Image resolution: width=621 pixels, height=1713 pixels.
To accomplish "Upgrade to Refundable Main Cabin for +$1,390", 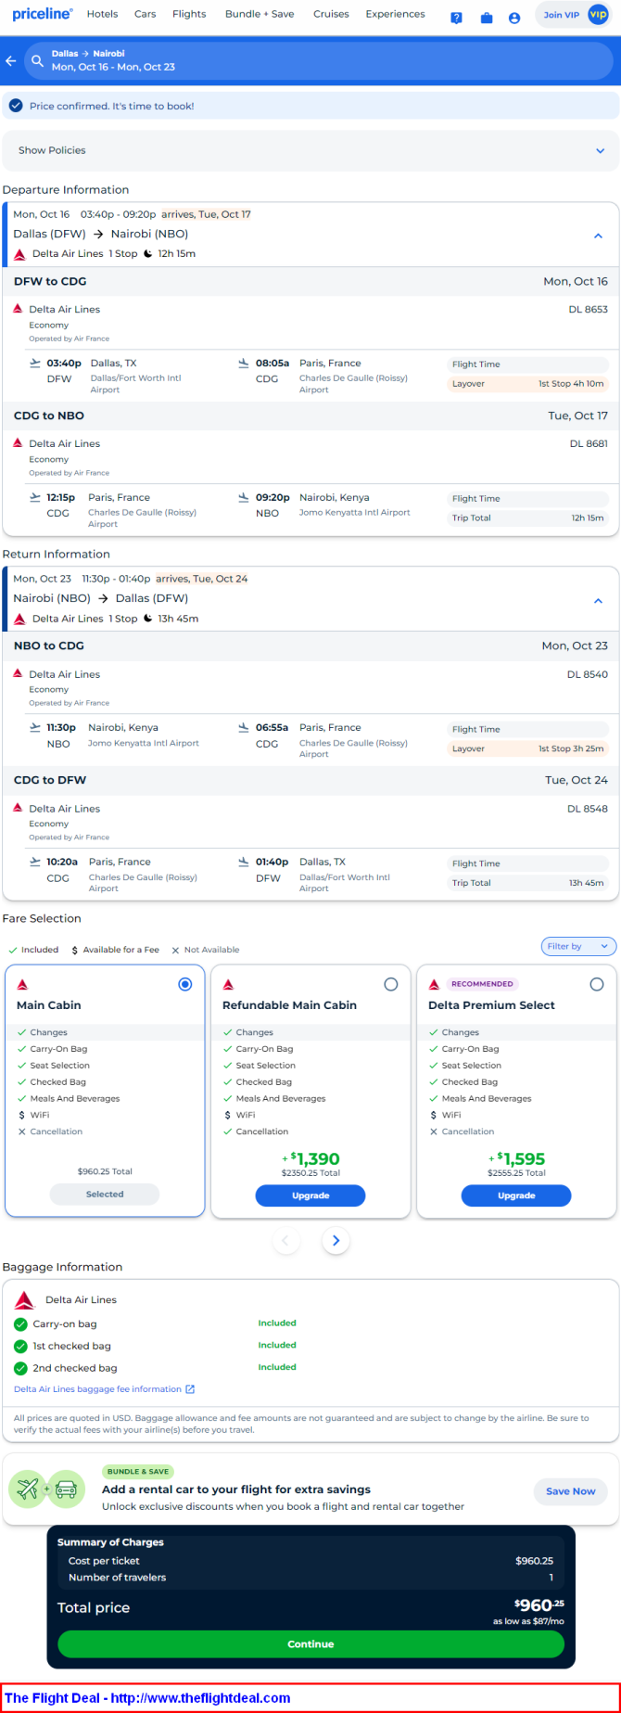I will tap(310, 1195).
